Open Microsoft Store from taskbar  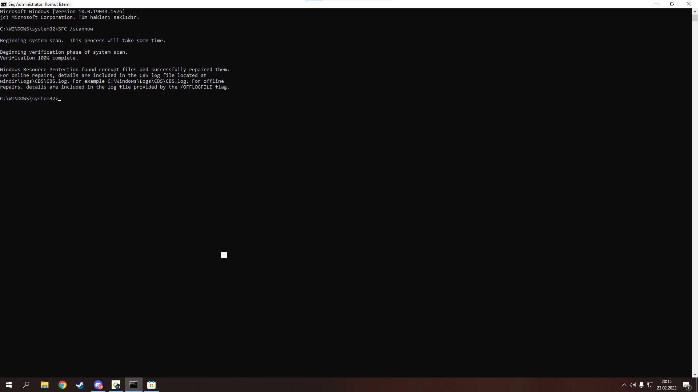(x=152, y=385)
